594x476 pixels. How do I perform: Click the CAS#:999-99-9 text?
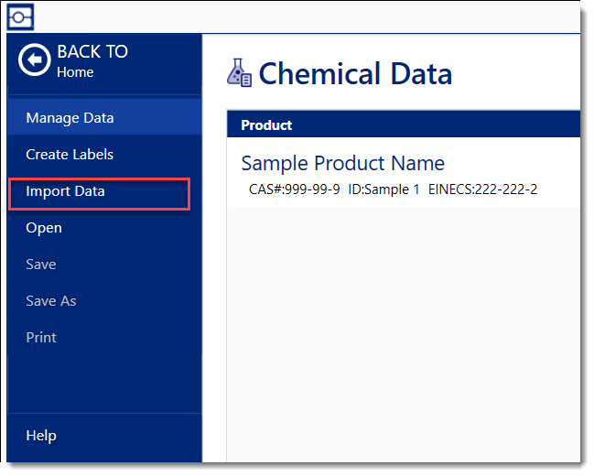tap(295, 189)
